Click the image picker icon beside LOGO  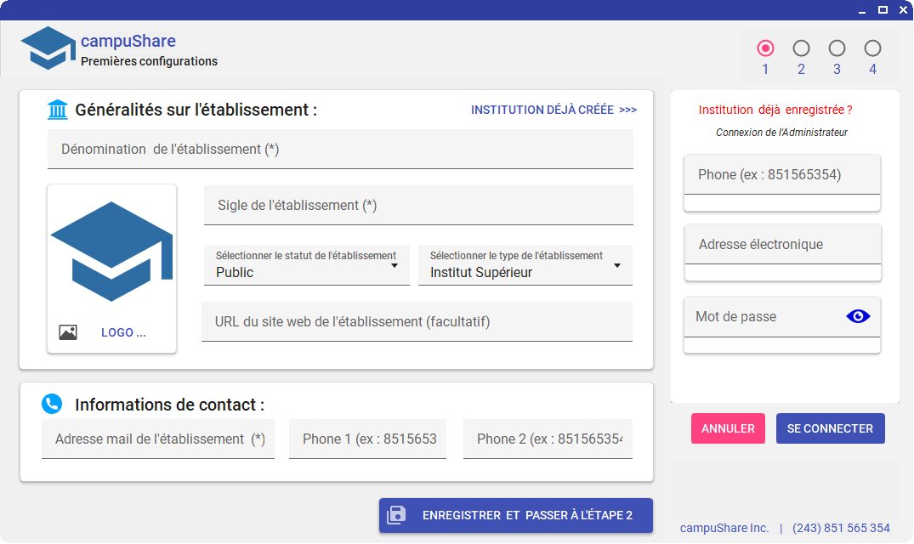click(x=68, y=332)
